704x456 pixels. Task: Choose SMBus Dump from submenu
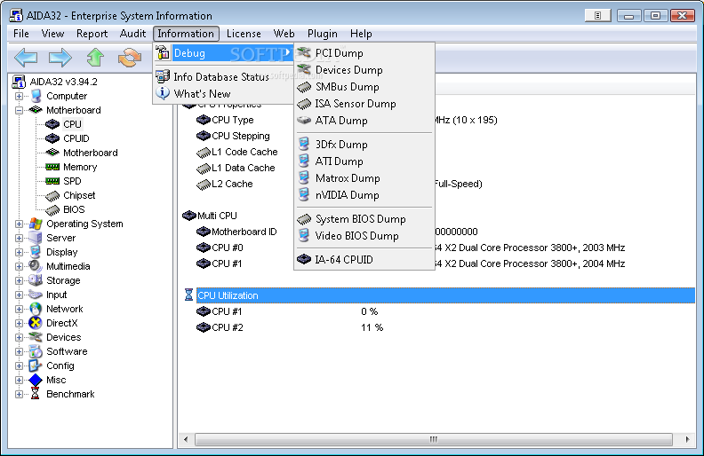click(364, 86)
